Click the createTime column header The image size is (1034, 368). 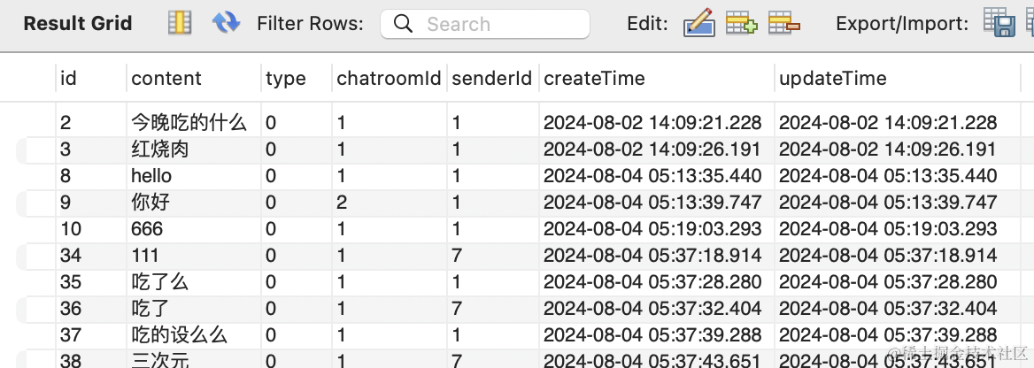594,79
